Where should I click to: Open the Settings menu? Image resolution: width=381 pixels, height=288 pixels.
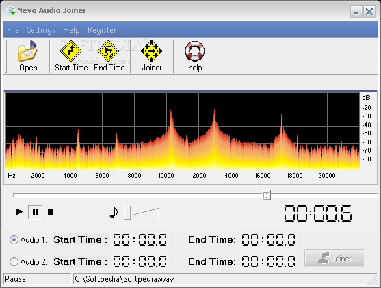[x=41, y=30]
